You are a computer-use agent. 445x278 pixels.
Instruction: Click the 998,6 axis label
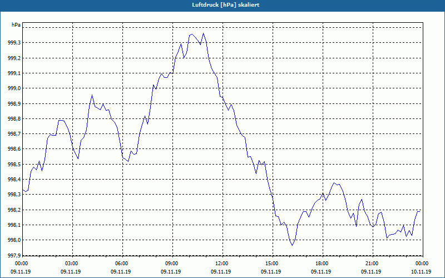coord(15,149)
